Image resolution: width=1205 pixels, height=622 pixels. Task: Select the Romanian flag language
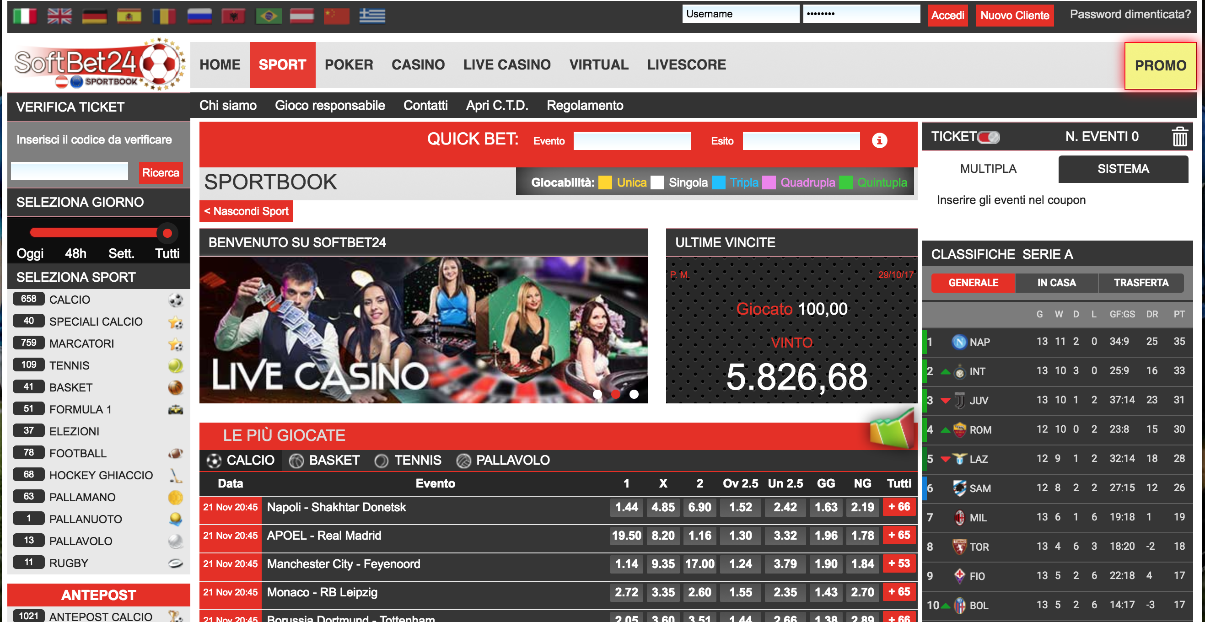point(164,16)
